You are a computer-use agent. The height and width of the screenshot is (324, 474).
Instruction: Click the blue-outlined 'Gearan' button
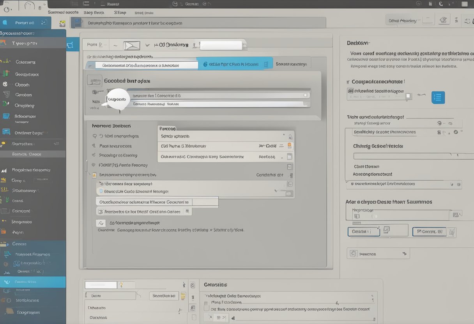tap(363, 232)
